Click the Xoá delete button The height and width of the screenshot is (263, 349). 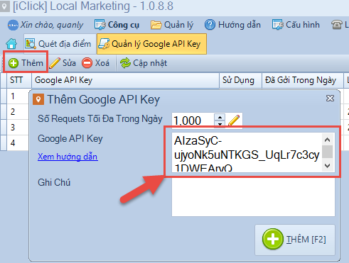pyautogui.click(x=95, y=63)
